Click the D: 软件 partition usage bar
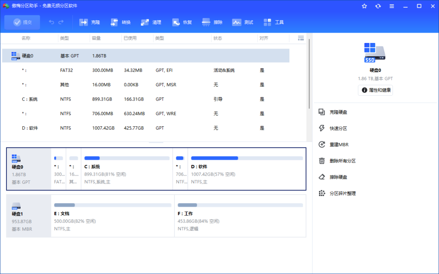The width and height of the screenshot is (439, 274). click(x=247, y=158)
